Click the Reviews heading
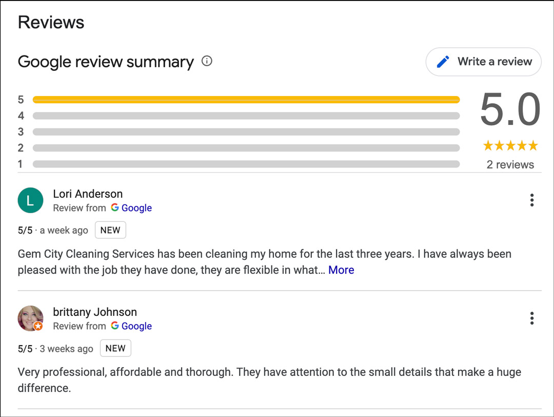 50,22
